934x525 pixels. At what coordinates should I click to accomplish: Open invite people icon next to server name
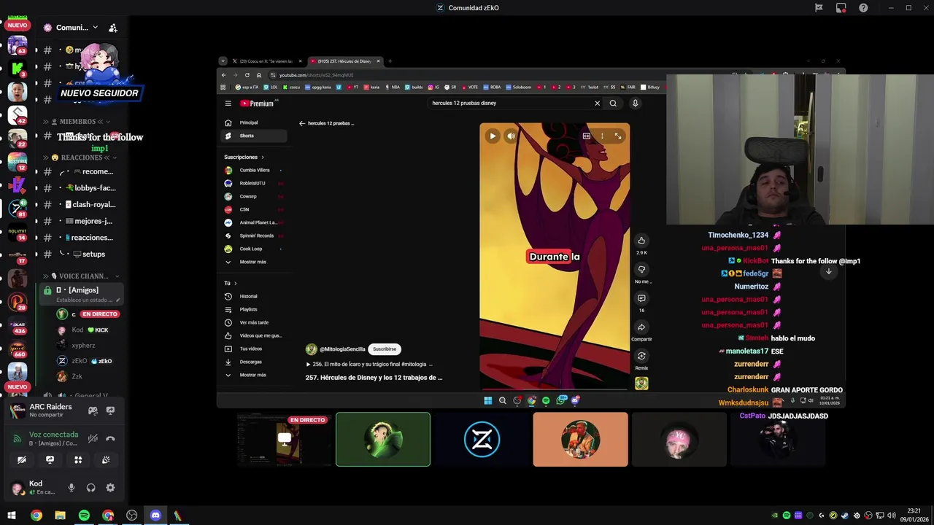coord(113,28)
